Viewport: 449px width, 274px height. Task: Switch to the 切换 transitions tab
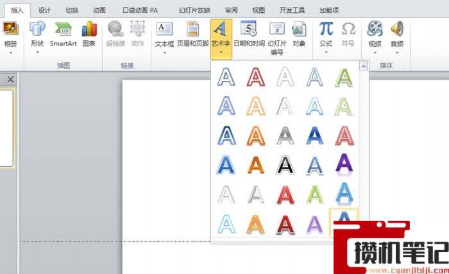pyautogui.click(x=72, y=10)
